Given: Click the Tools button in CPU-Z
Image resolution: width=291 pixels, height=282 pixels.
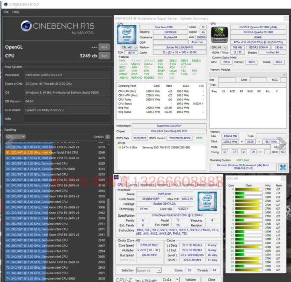Looking at the screenshot, I should click(167, 280).
